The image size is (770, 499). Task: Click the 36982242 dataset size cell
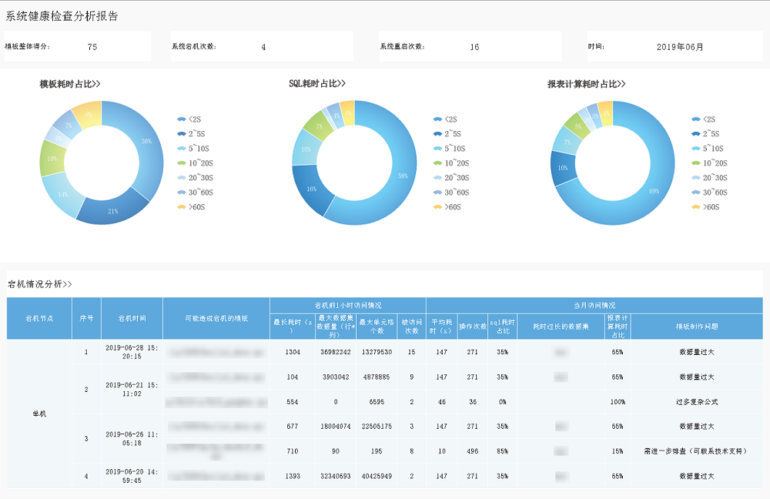[x=336, y=352]
